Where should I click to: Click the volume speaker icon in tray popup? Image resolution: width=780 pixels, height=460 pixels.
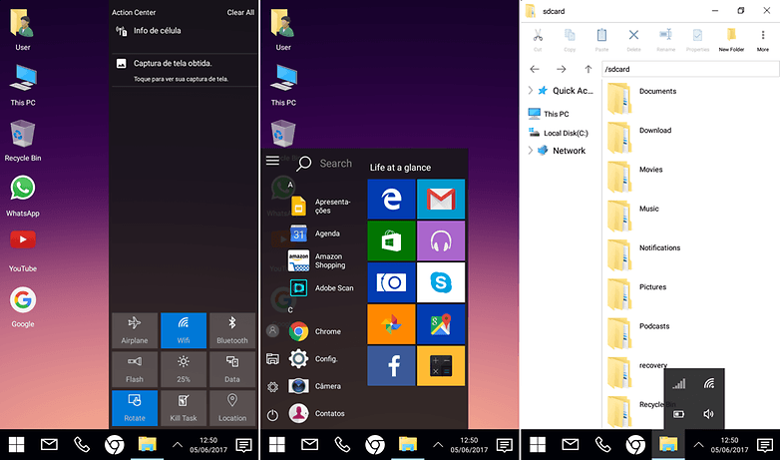[709, 414]
